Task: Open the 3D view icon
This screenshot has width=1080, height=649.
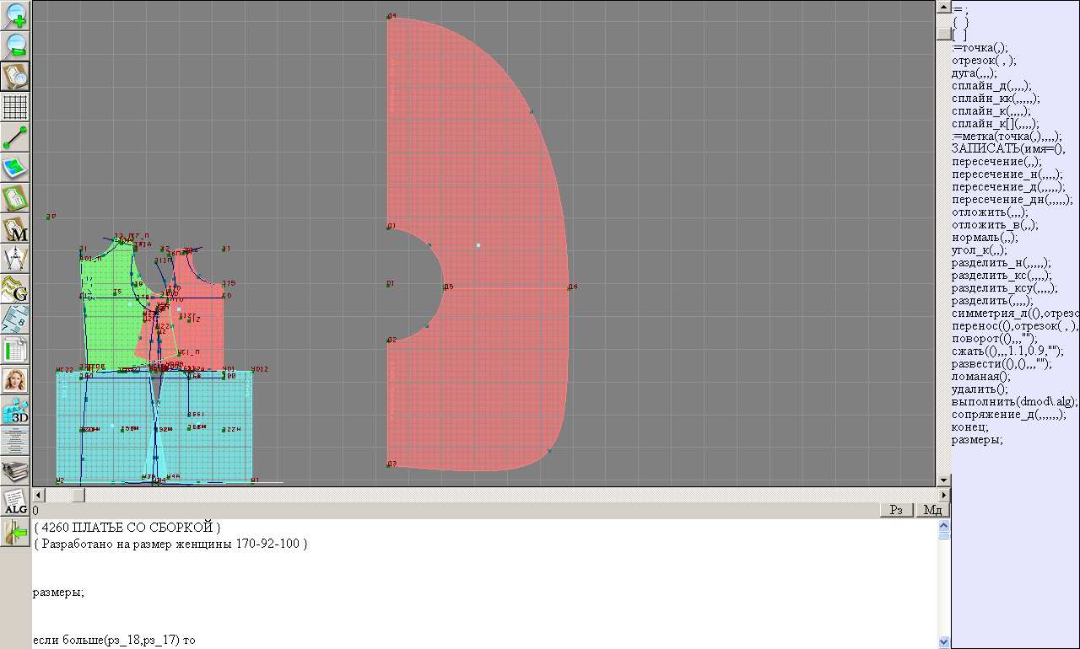Action: 15,410
